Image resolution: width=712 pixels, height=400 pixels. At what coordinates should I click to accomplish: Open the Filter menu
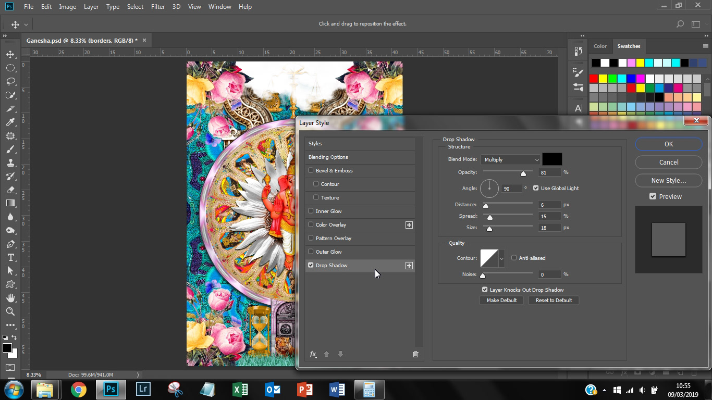tap(158, 7)
